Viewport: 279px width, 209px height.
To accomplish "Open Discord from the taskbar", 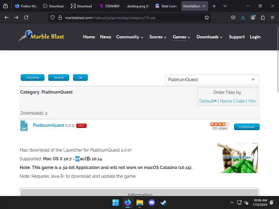I will 151,202.
